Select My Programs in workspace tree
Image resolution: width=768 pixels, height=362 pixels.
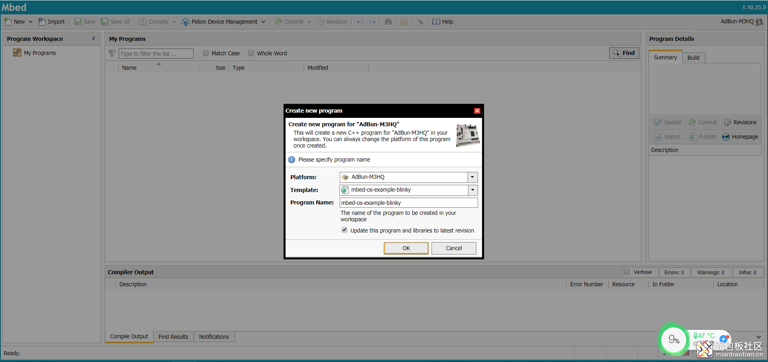click(40, 53)
